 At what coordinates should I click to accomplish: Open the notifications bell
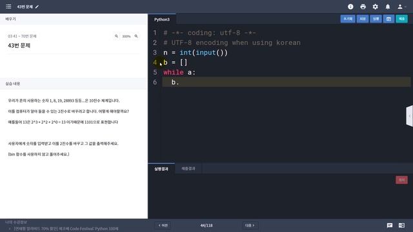[388, 7]
